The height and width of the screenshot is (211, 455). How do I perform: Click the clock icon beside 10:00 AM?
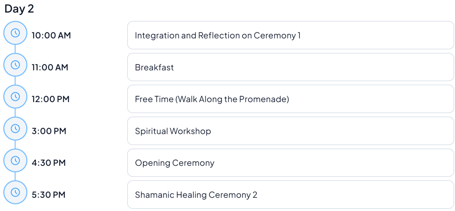15,33
